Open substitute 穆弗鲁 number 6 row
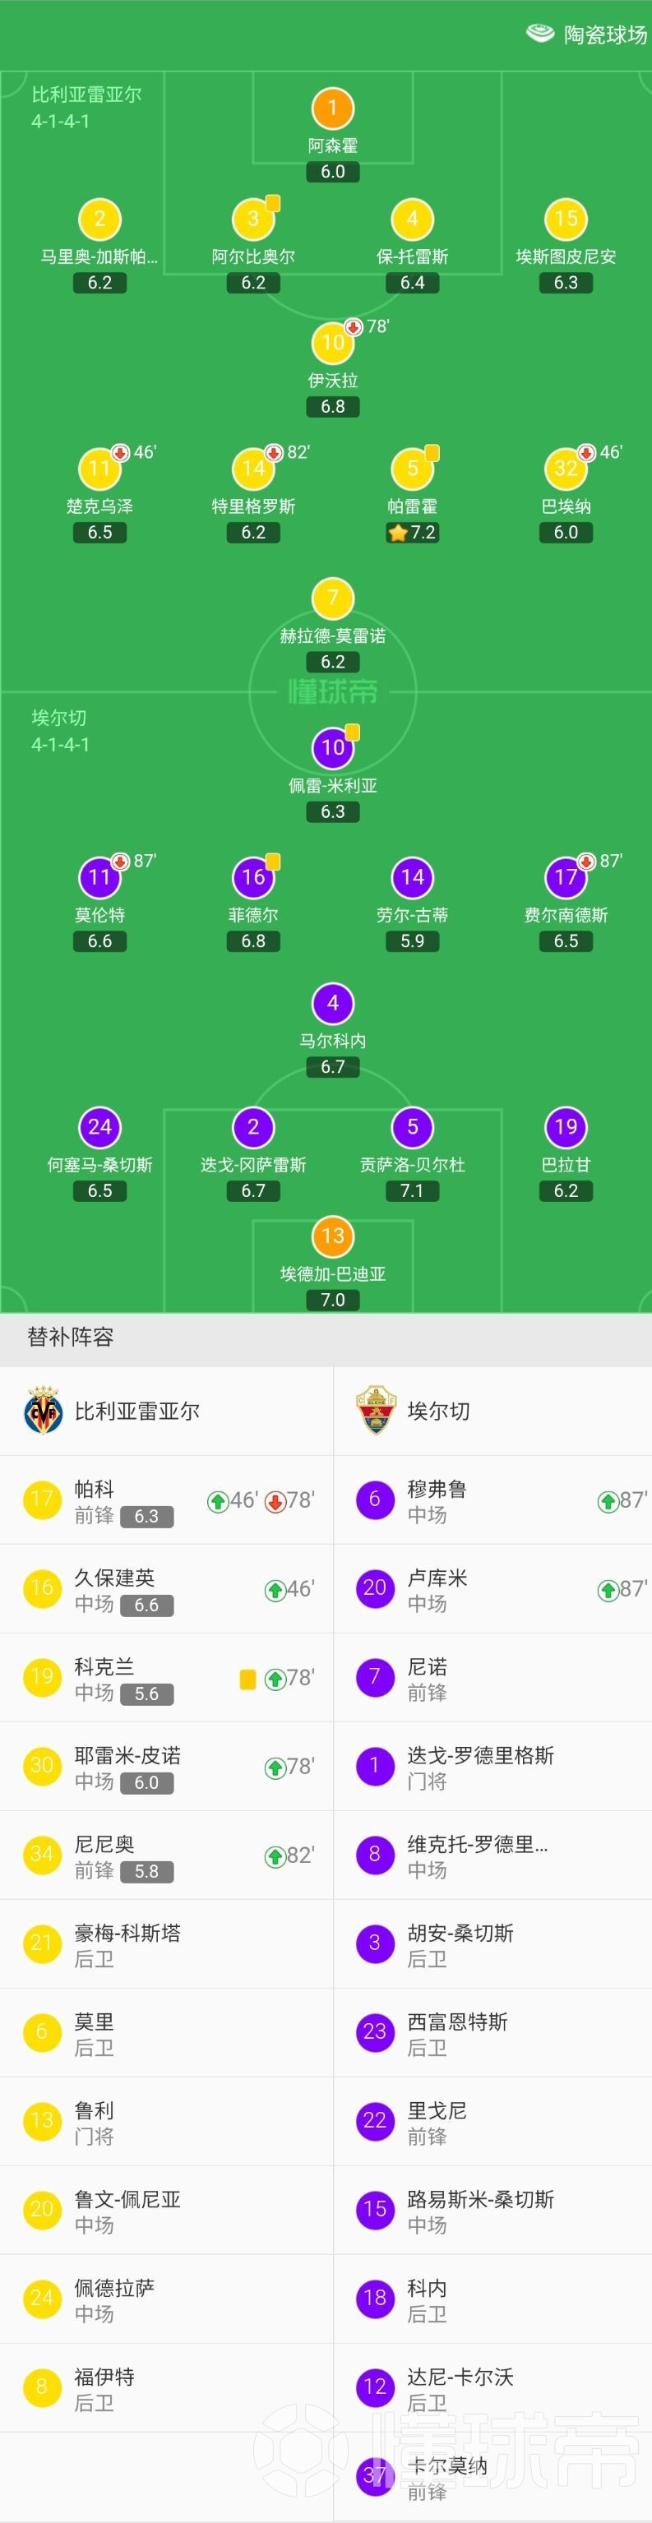This screenshot has width=652, height=2523. (x=492, y=1500)
